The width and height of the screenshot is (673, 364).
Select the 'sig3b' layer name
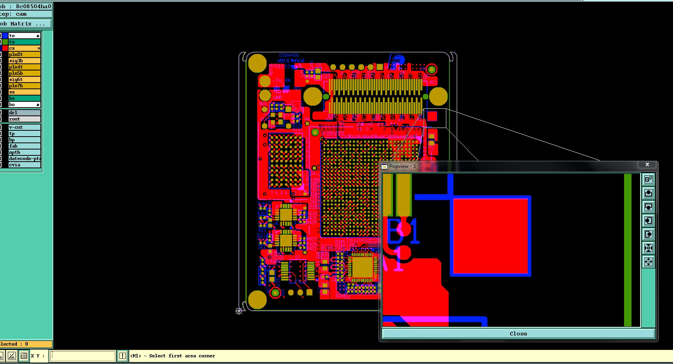pos(24,61)
